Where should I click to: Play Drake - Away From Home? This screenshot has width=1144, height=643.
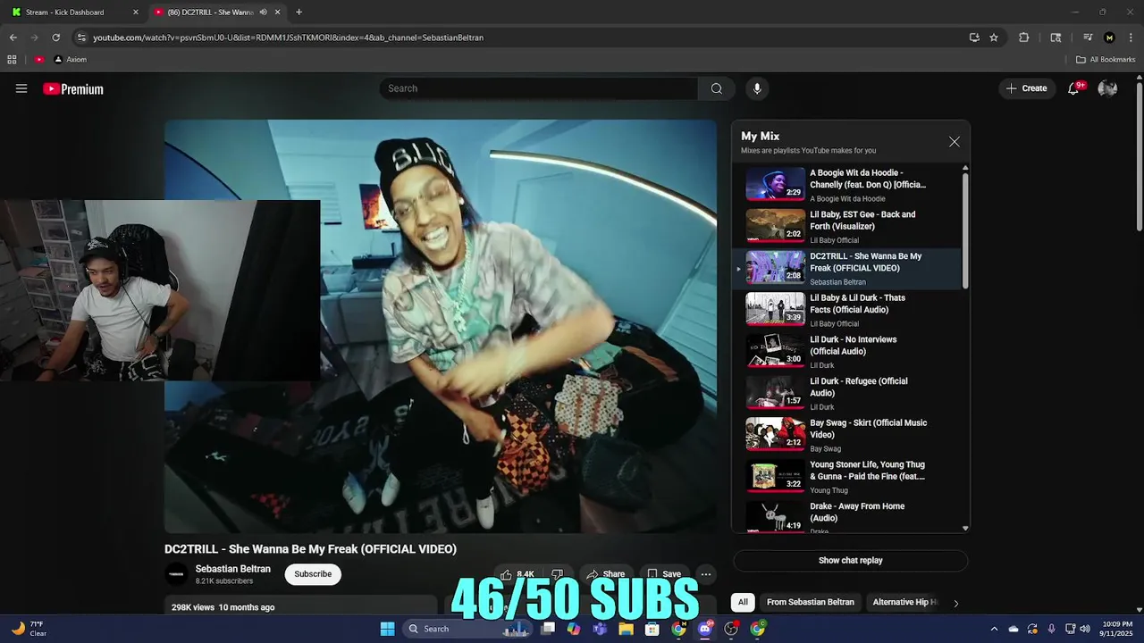tap(846, 517)
